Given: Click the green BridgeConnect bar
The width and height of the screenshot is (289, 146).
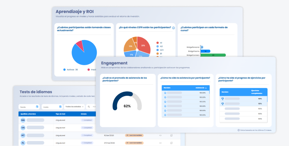Looking at the screenshot, I should (x=213, y=55).
